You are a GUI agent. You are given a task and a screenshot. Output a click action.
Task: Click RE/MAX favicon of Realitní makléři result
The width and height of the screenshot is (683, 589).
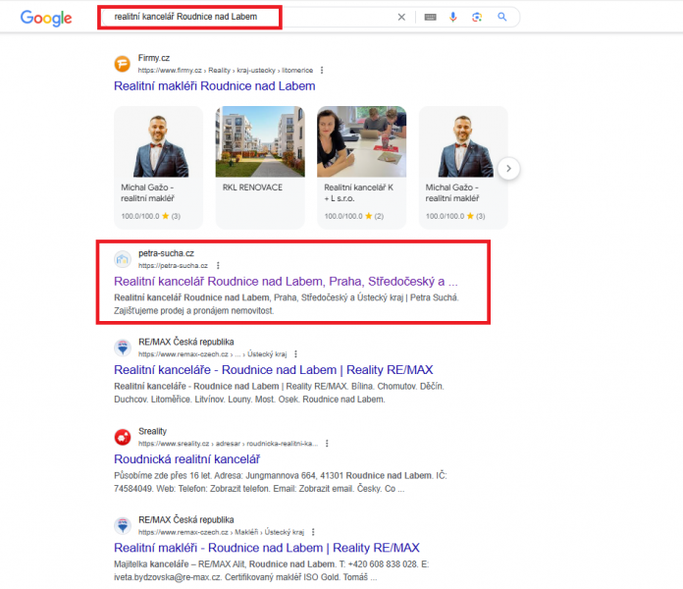(x=123, y=526)
